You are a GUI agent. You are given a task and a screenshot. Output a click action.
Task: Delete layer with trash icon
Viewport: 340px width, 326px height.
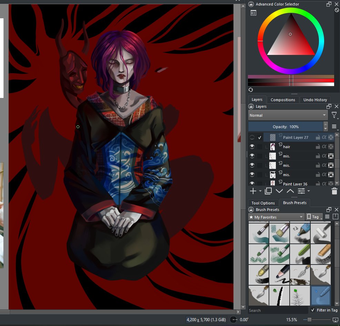pyautogui.click(x=334, y=191)
